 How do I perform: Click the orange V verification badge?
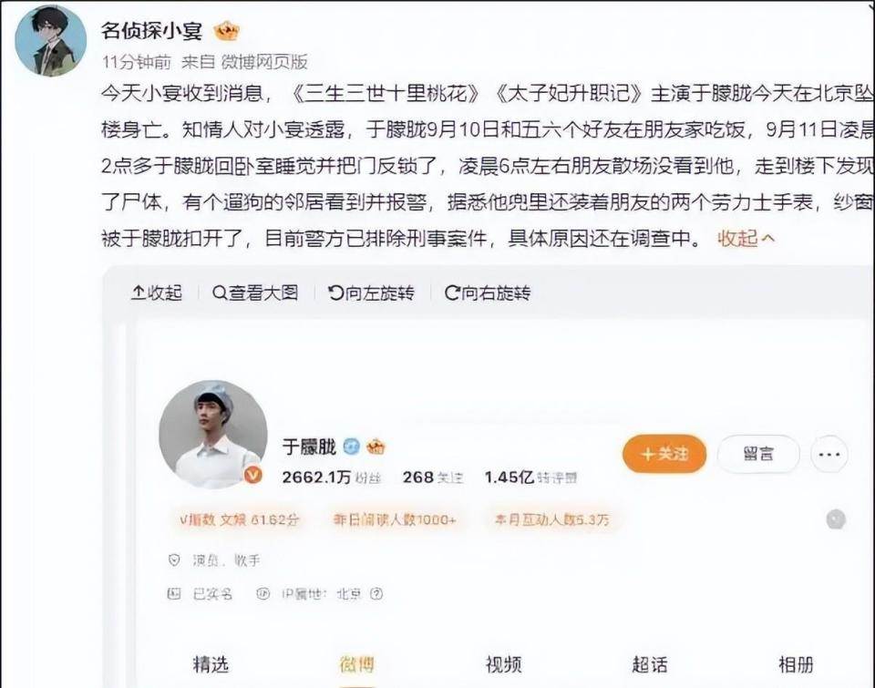click(253, 474)
